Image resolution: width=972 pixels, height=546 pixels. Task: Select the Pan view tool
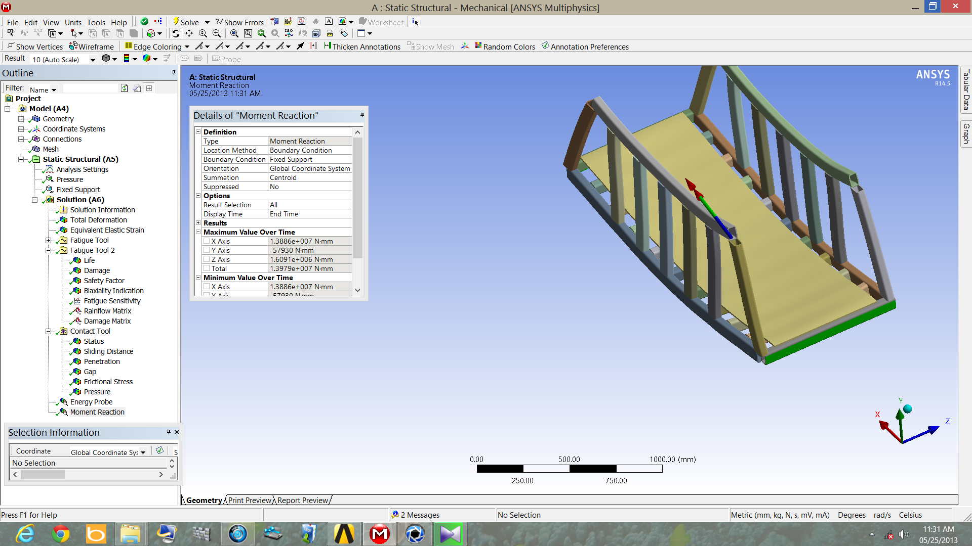[x=189, y=33]
